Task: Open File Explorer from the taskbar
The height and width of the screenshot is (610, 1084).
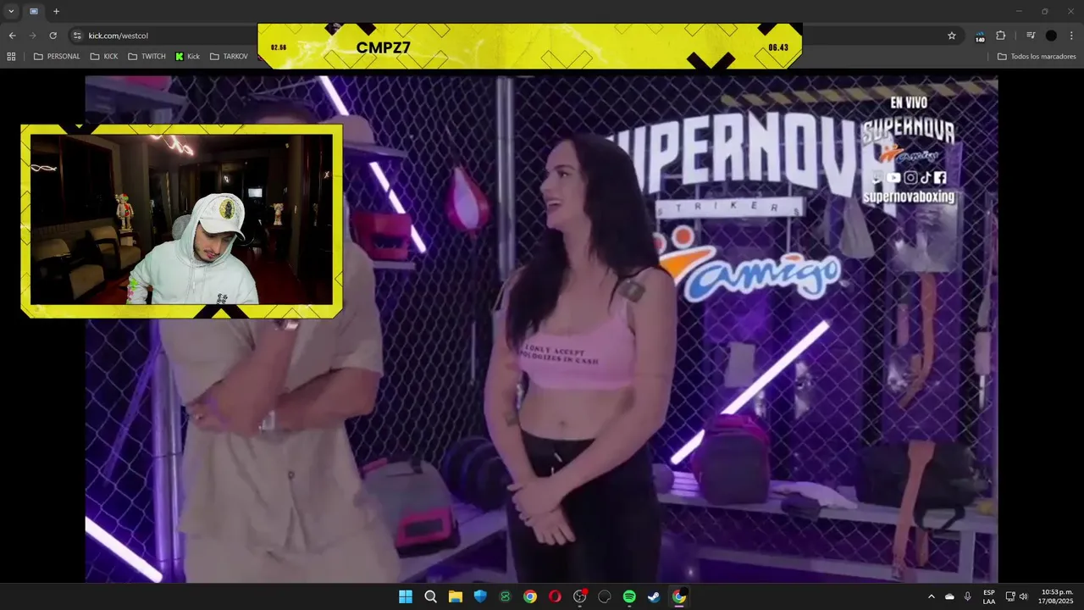Action: click(456, 596)
